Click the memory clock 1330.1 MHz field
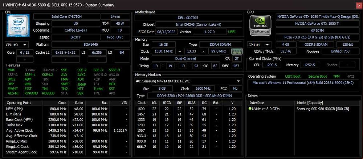The image size is (363, 159). [163, 52]
